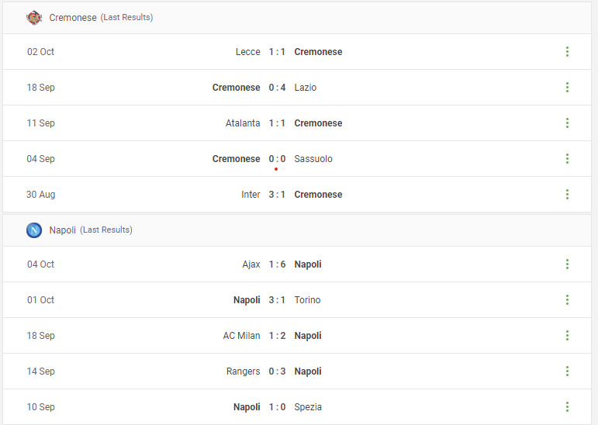The width and height of the screenshot is (598, 425).
Task: Open options for Cremonese vs Sassuolo row
Action: (567, 159)
